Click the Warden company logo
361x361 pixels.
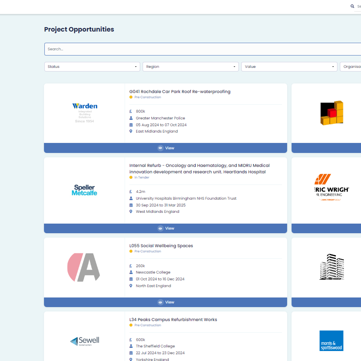(x=85, y=113)
